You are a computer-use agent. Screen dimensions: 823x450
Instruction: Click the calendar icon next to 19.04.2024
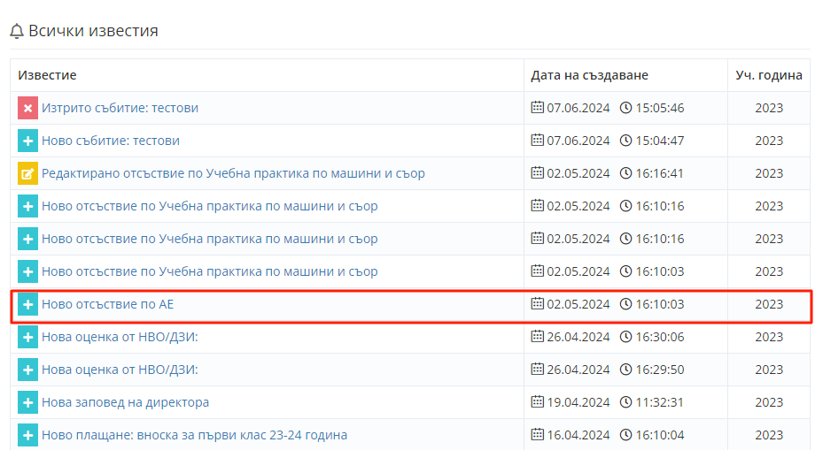(537, 402)
